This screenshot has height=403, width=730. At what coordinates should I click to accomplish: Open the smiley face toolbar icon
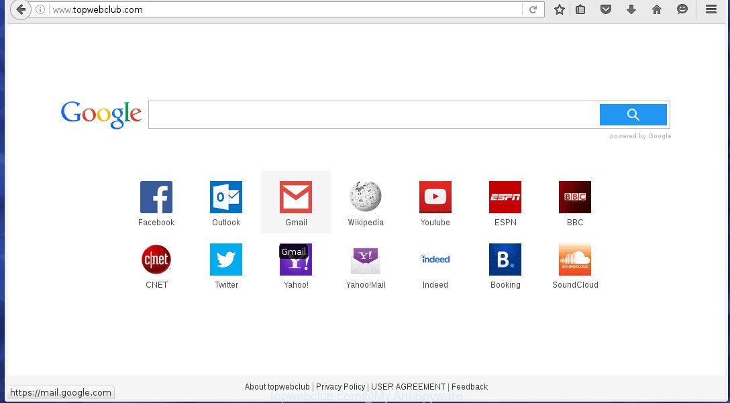click(682, 9)
